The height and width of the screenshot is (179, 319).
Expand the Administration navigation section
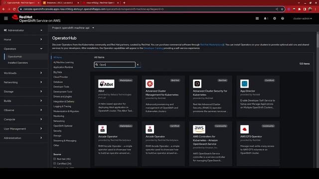click(x=23, y=138)
